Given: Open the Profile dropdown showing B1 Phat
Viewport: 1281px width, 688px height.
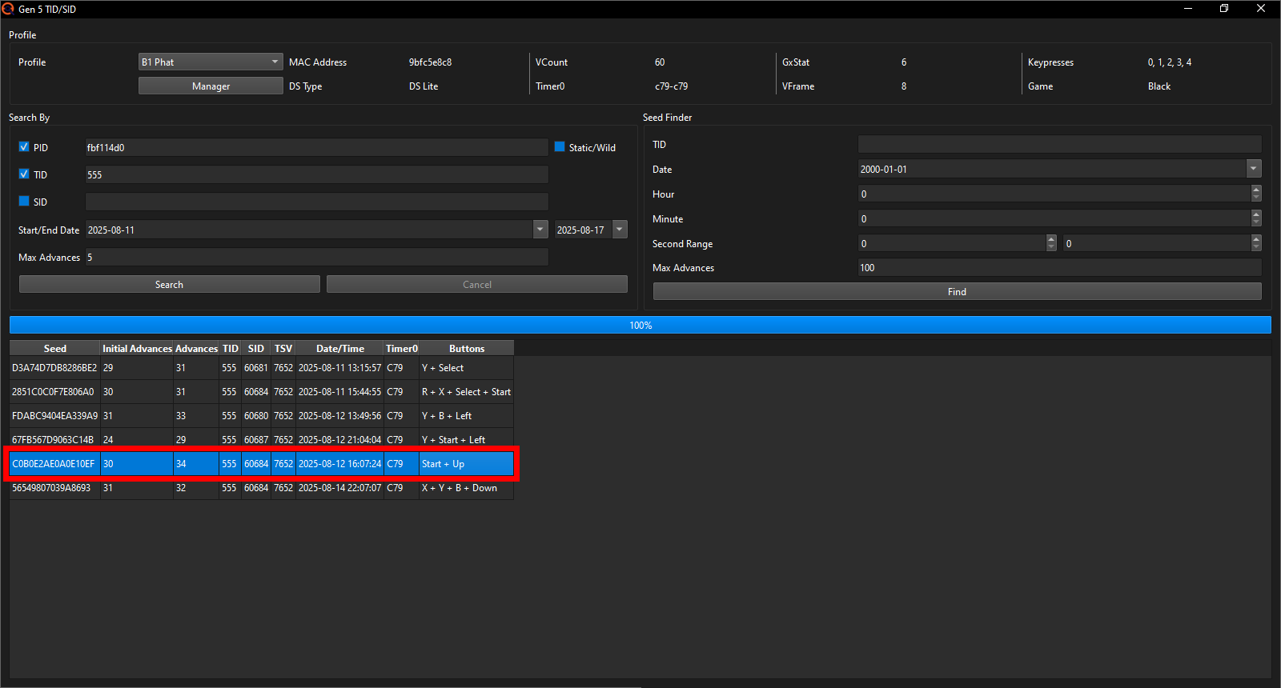Looking at the screenshot, I should 211,62.
